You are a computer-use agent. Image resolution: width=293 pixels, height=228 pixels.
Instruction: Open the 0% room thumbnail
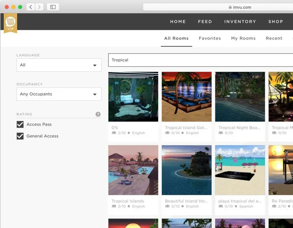[x=133, y=97]
